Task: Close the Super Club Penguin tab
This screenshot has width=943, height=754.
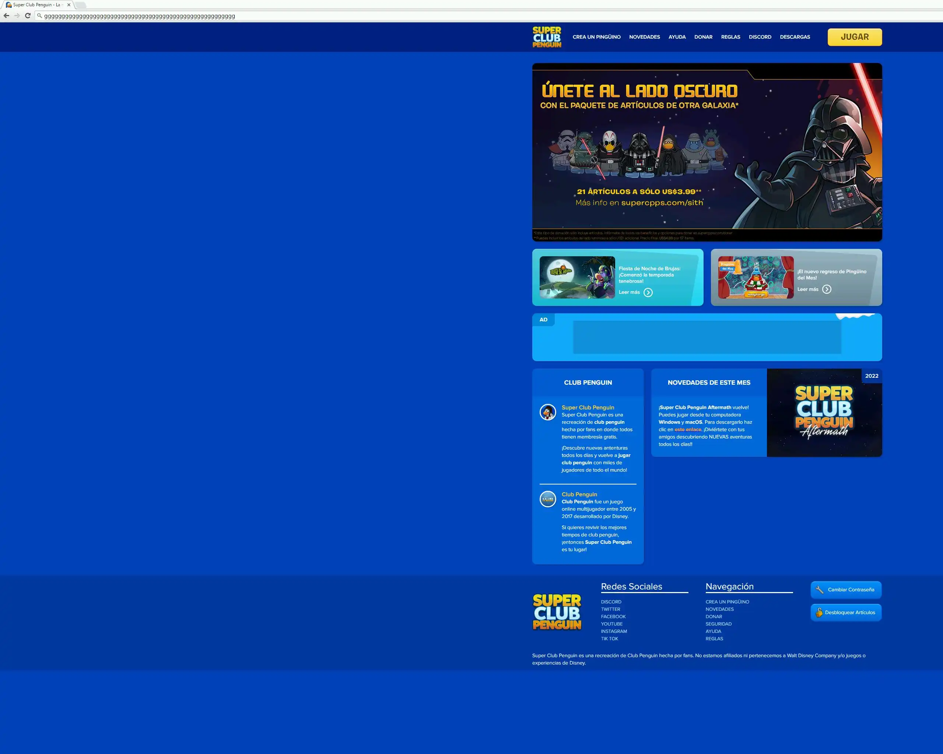Action: click(69, 5)
